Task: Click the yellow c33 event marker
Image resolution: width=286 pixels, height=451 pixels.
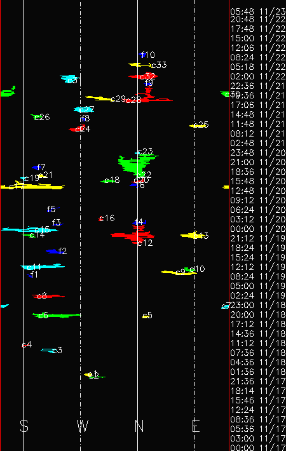Action: coord(140,65)
